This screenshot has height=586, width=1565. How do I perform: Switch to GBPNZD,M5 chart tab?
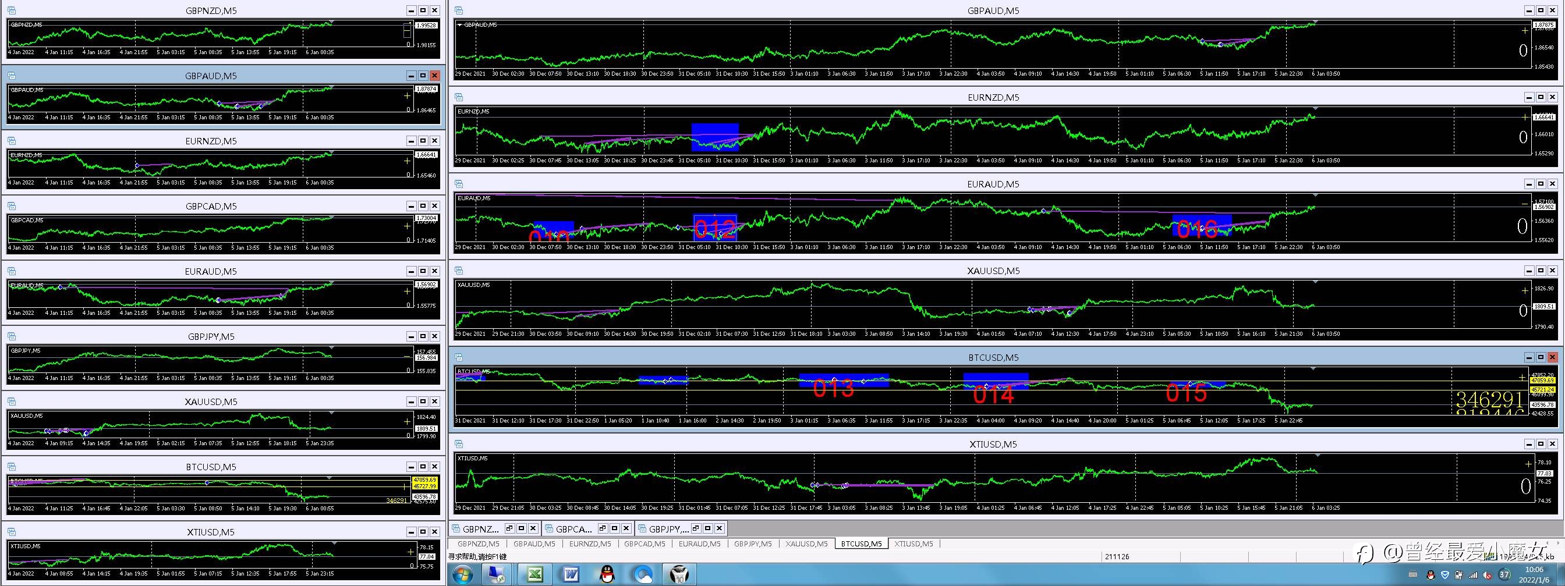click(x=478, y=544)
